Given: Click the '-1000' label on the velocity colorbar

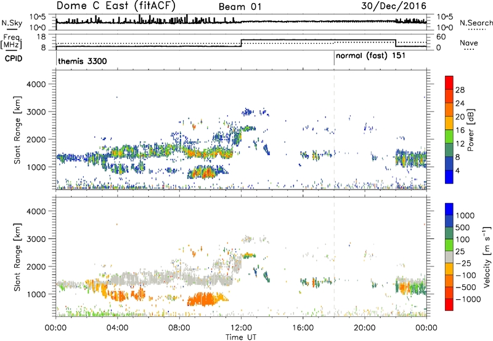Looking at the screenshot, I should (468, 299).
